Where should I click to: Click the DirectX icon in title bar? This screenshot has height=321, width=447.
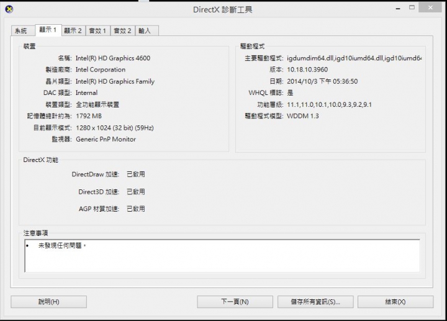coord(9,9)
